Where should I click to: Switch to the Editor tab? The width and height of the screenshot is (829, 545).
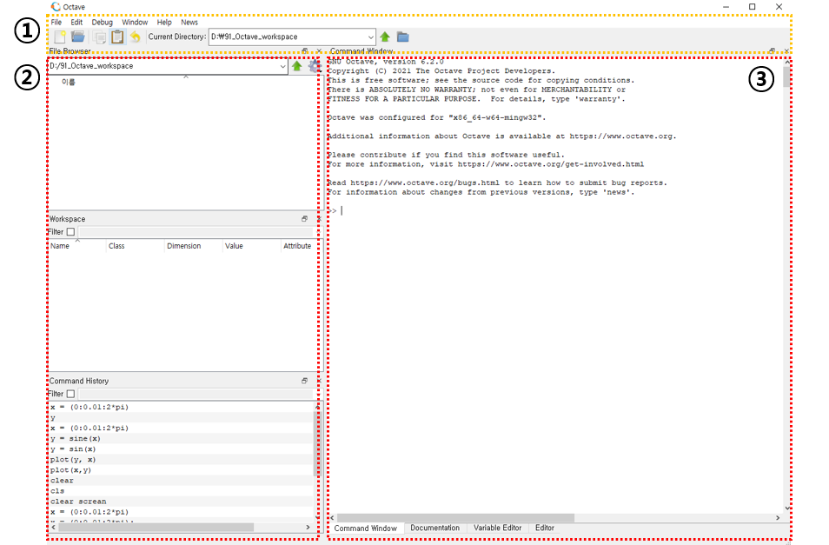[x=545, y=528]
